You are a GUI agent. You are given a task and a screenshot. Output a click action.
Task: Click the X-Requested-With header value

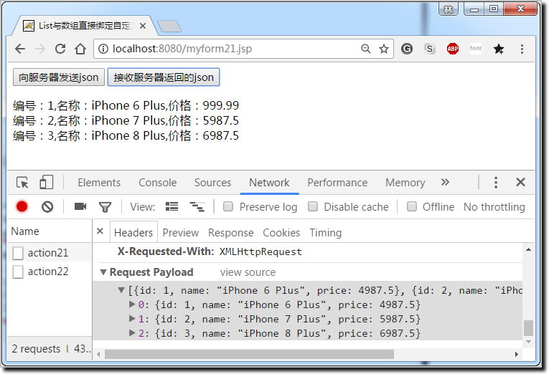coord(261,251)
